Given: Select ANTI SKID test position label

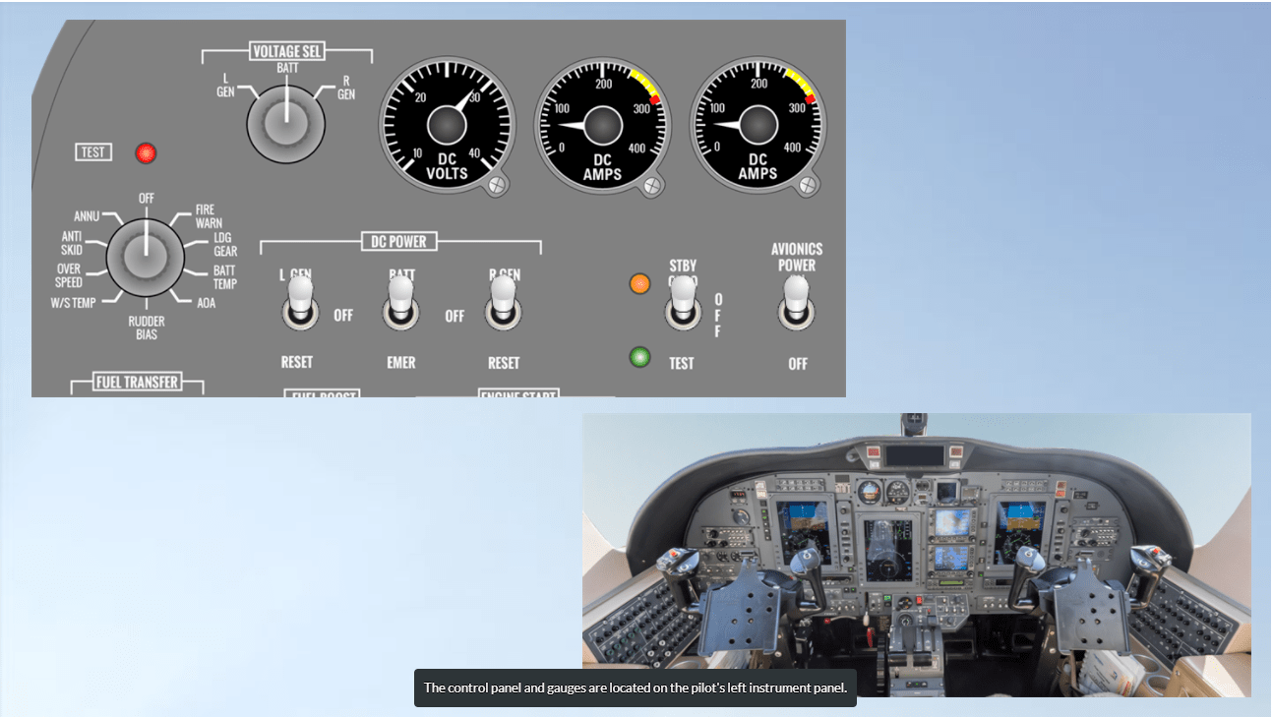Looking at the screenshot, I should click(x=72, y=243).
